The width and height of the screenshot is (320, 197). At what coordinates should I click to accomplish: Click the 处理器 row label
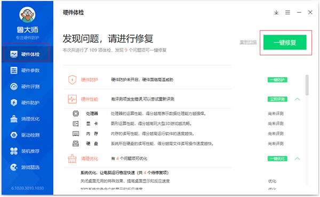pos(92,113)
